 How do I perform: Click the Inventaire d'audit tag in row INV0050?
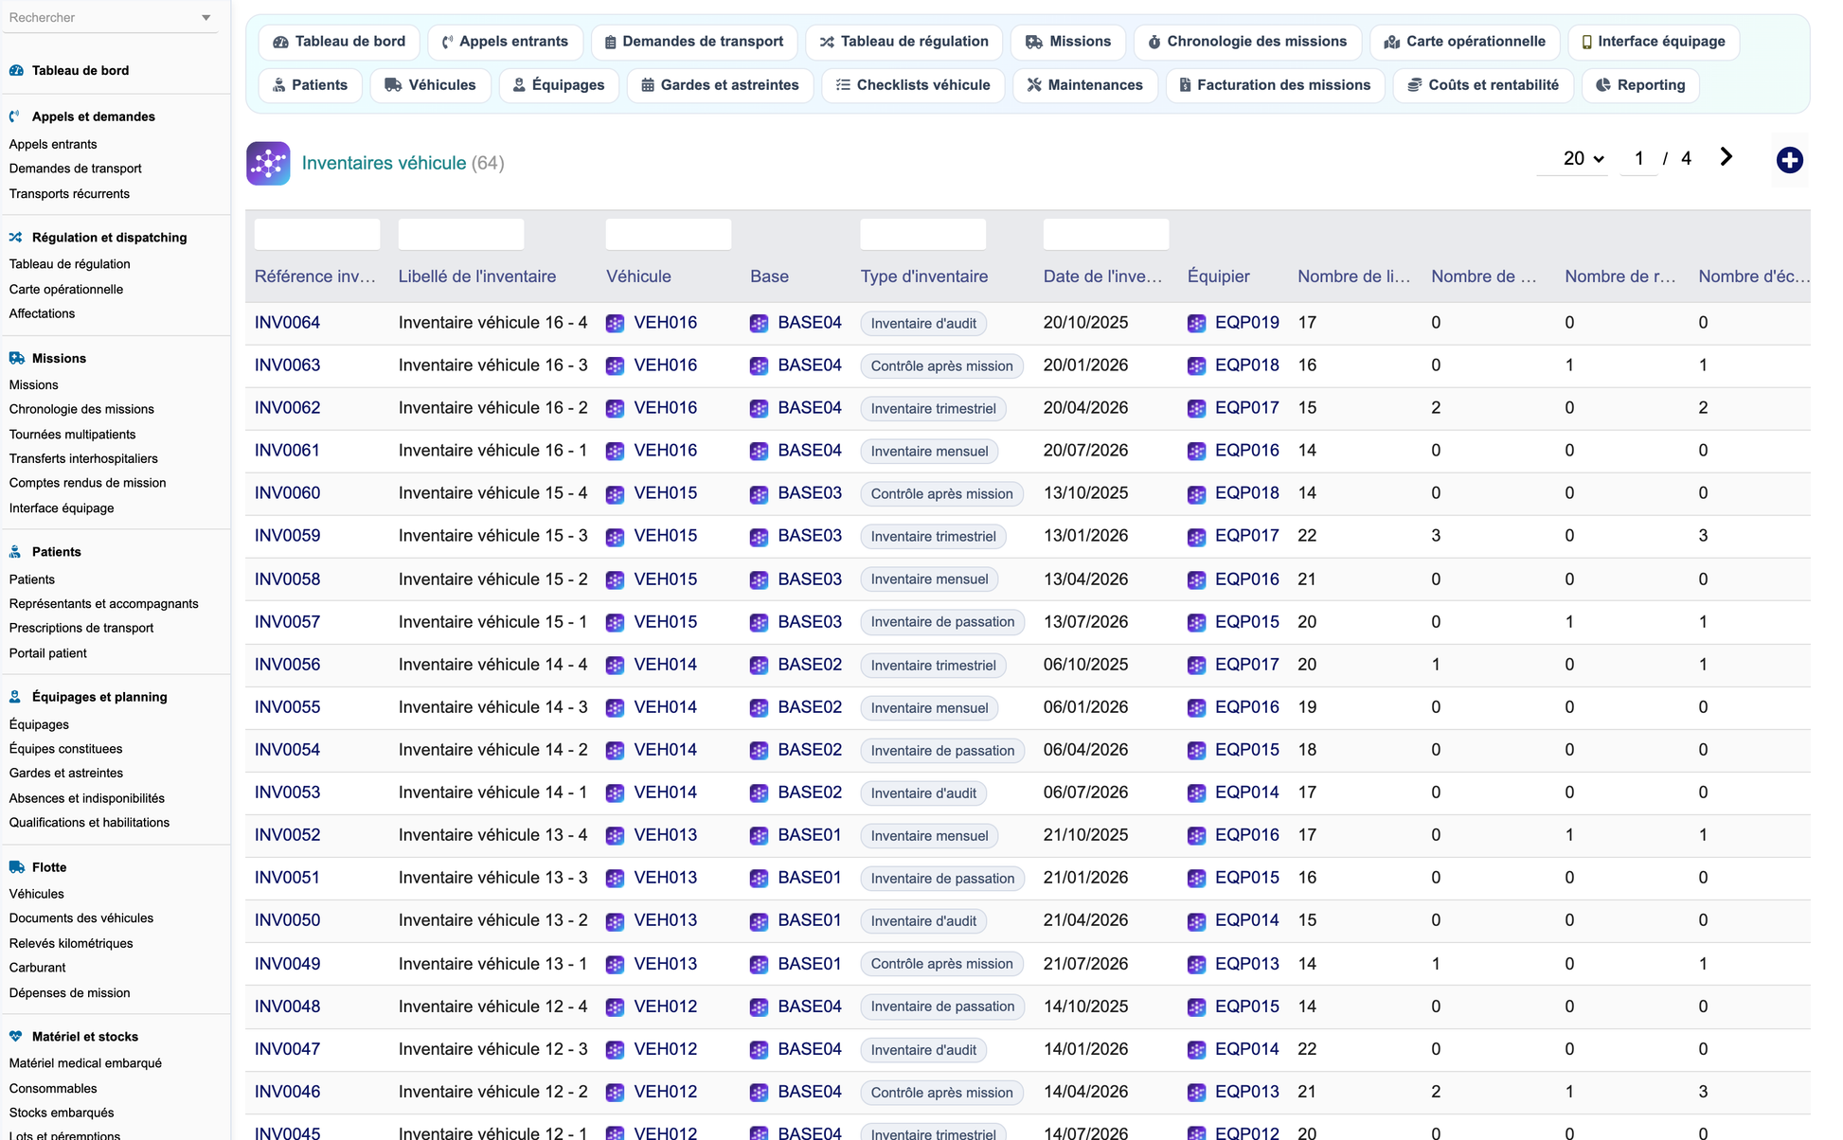(924, 921)
